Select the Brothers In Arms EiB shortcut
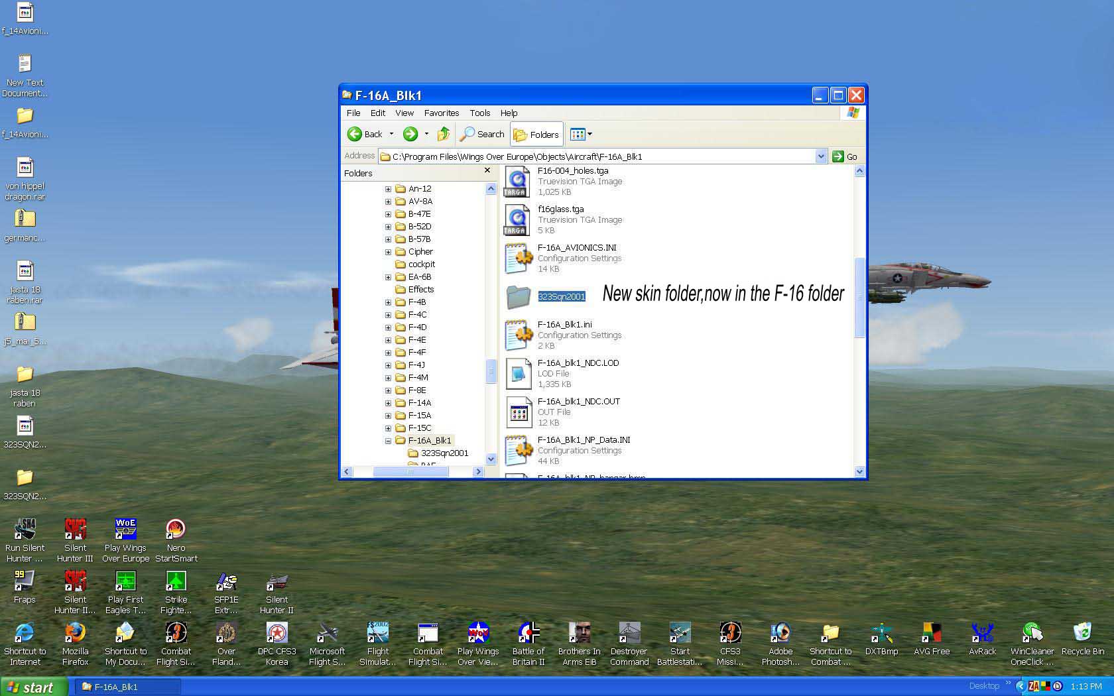This screenshot has width=1114, height=696. (579, 644)
